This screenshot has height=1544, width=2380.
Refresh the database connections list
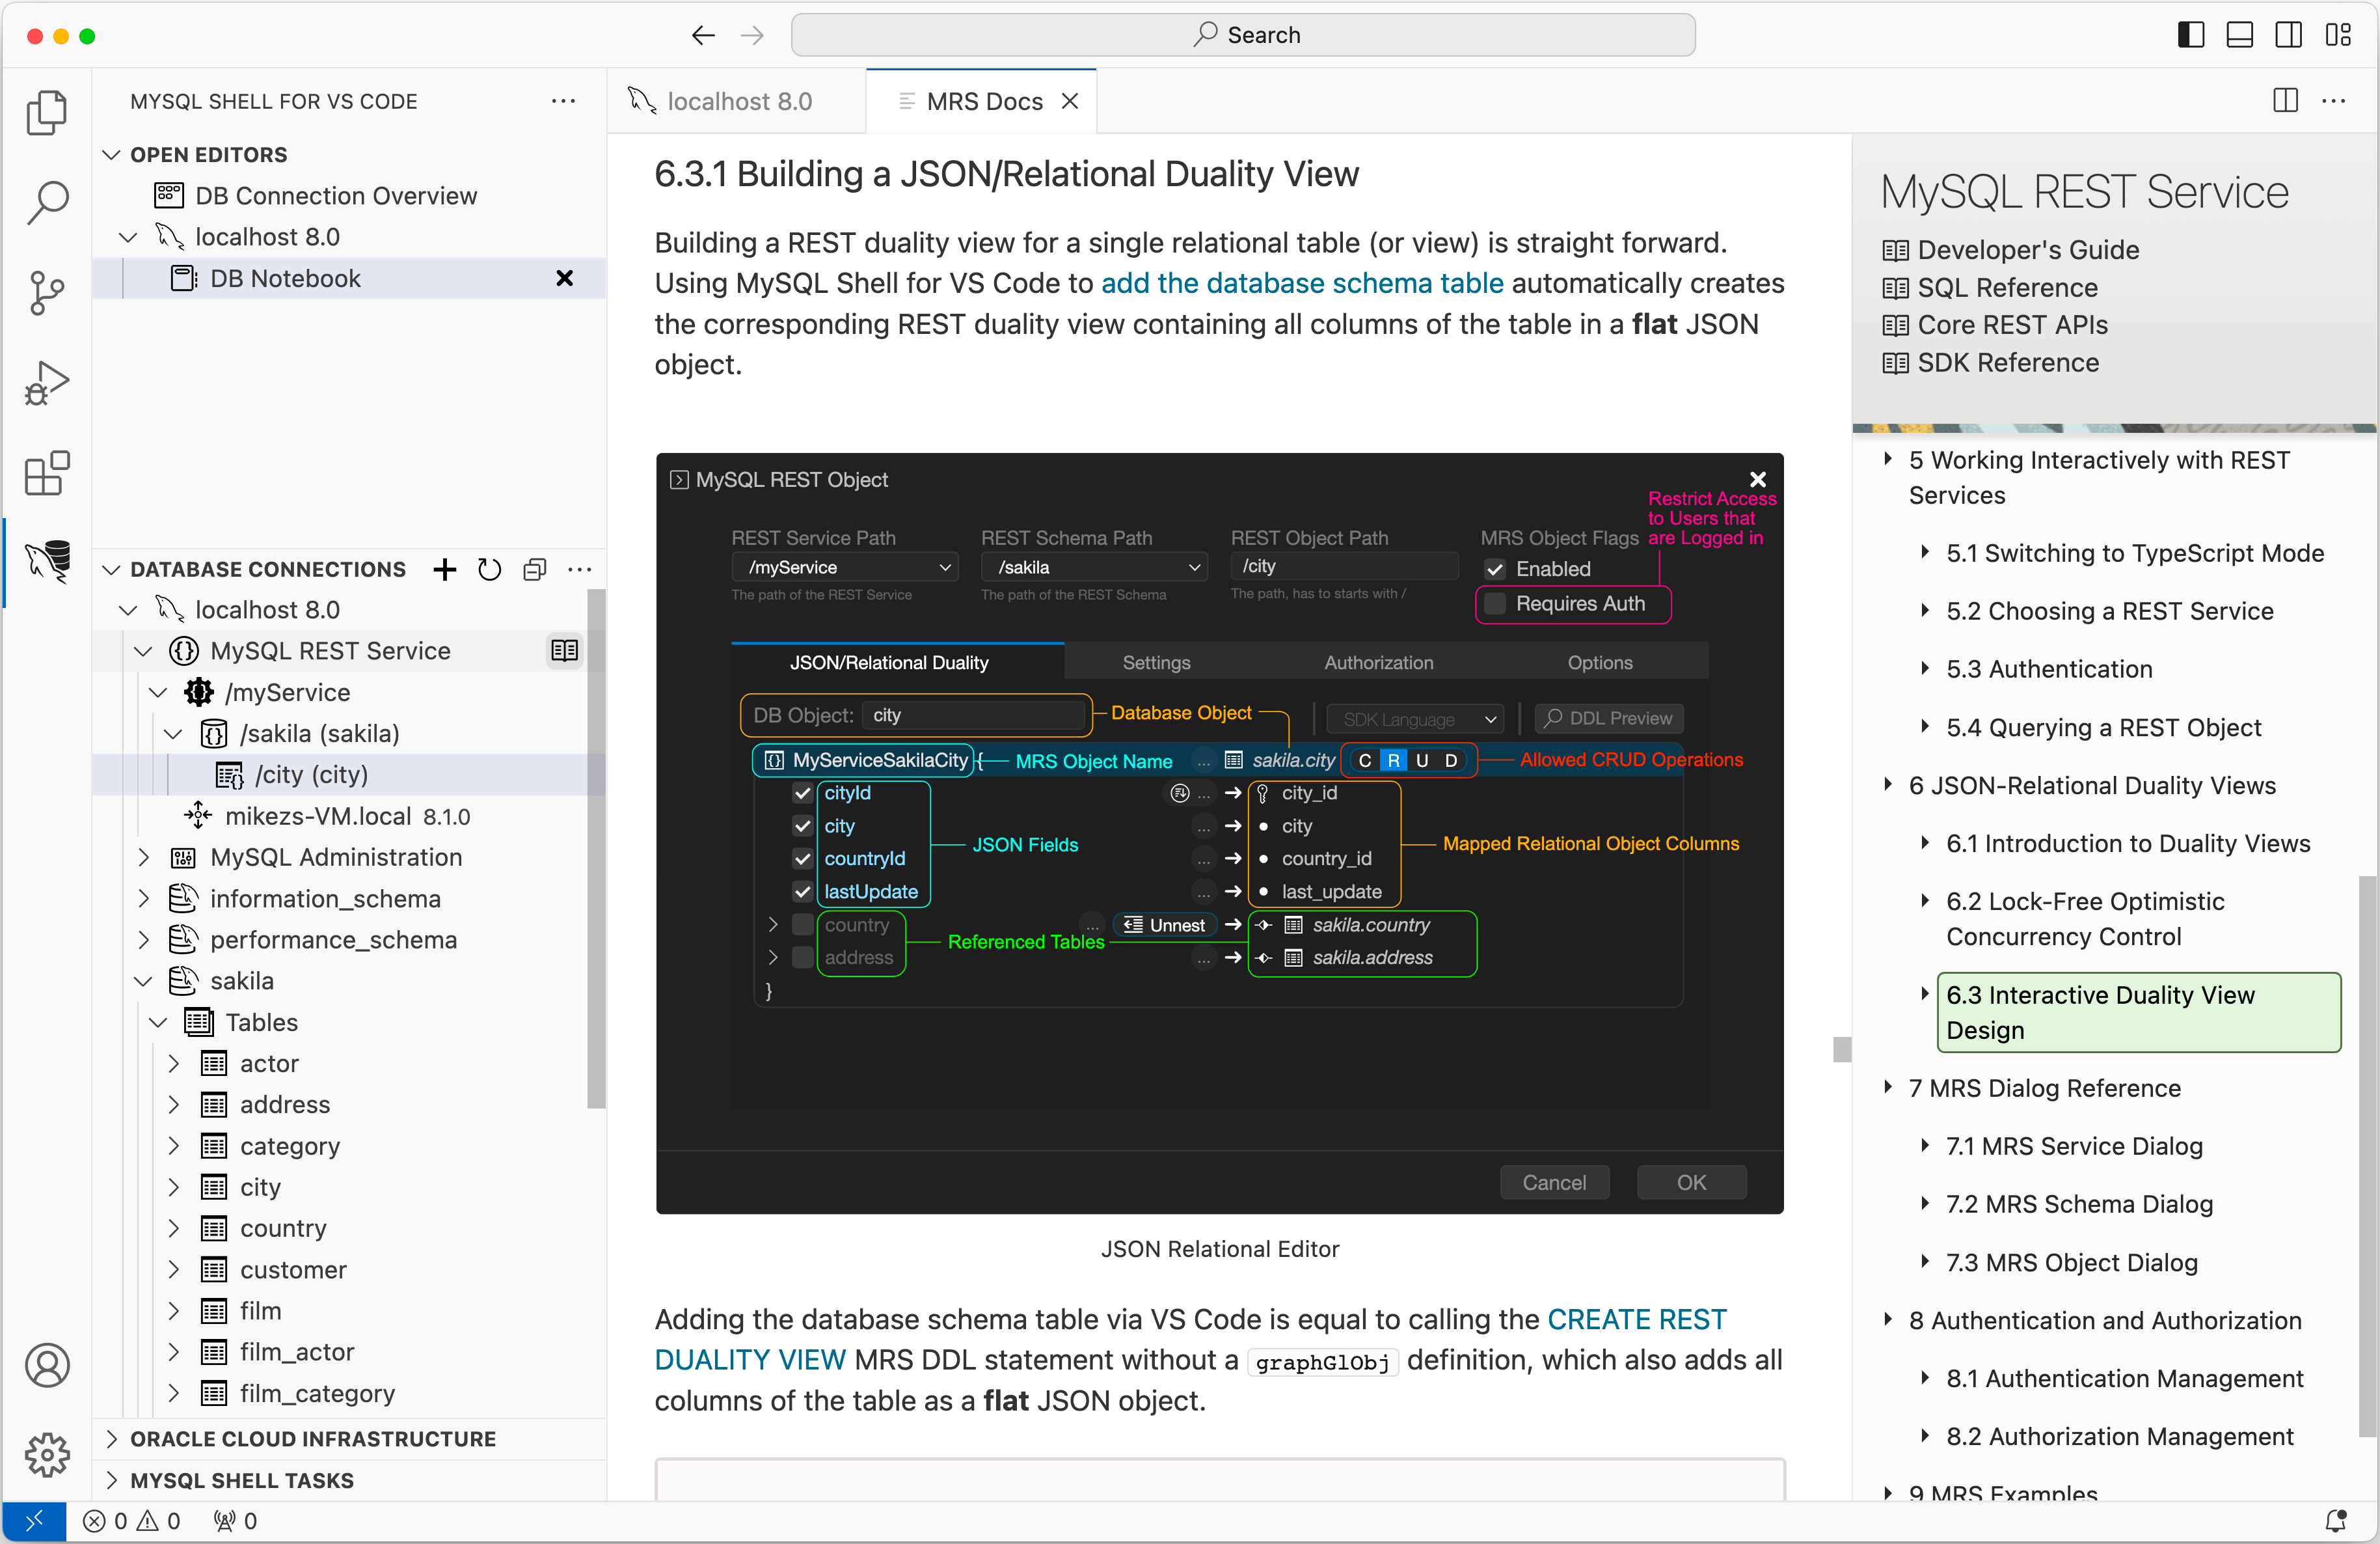[x=489, y=570]
